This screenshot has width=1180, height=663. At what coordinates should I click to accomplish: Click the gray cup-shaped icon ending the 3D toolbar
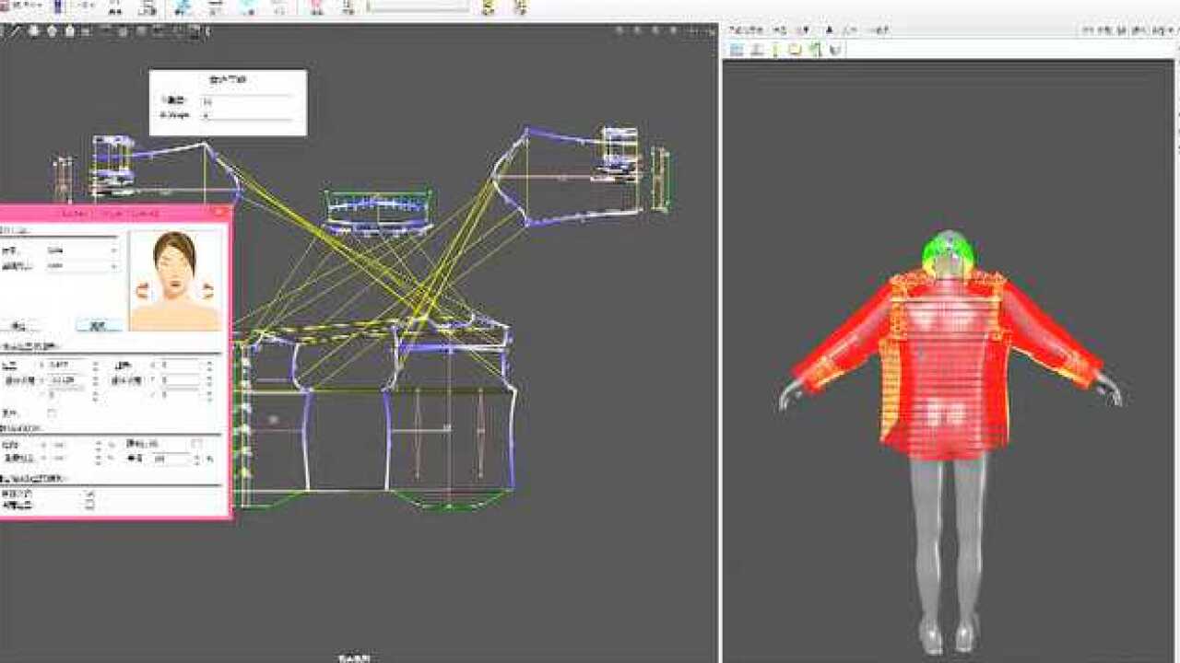(x=835, y=51)
